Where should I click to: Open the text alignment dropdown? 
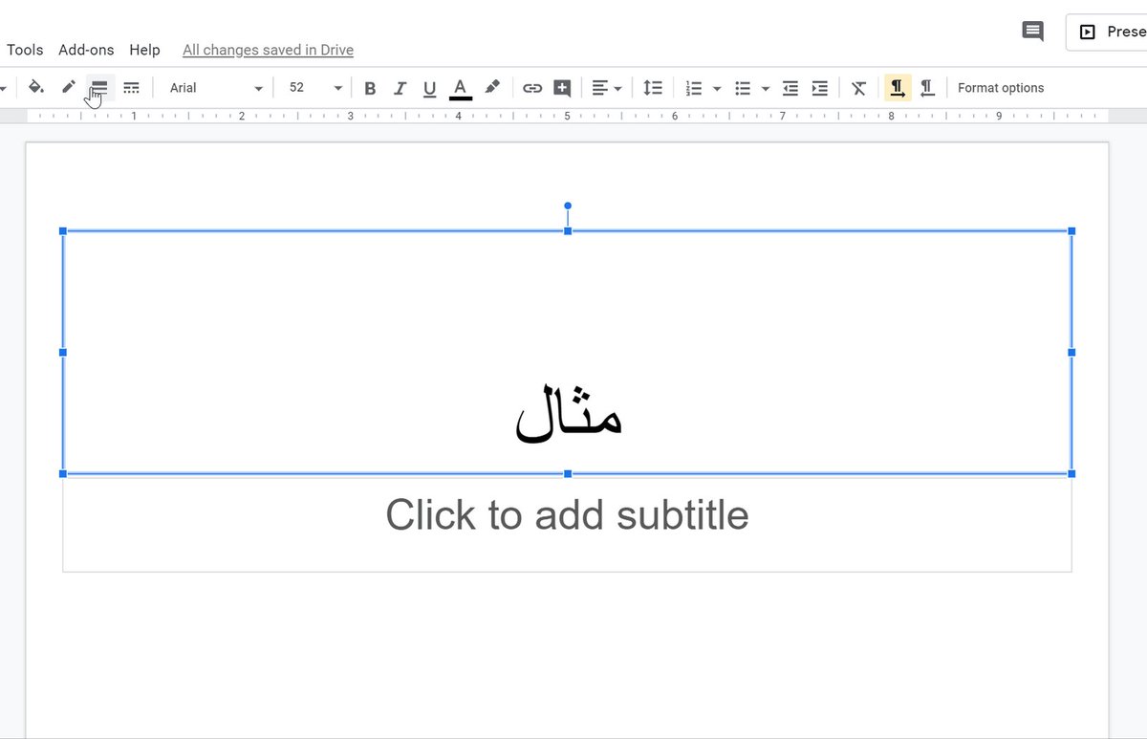[x=606, y=88]
